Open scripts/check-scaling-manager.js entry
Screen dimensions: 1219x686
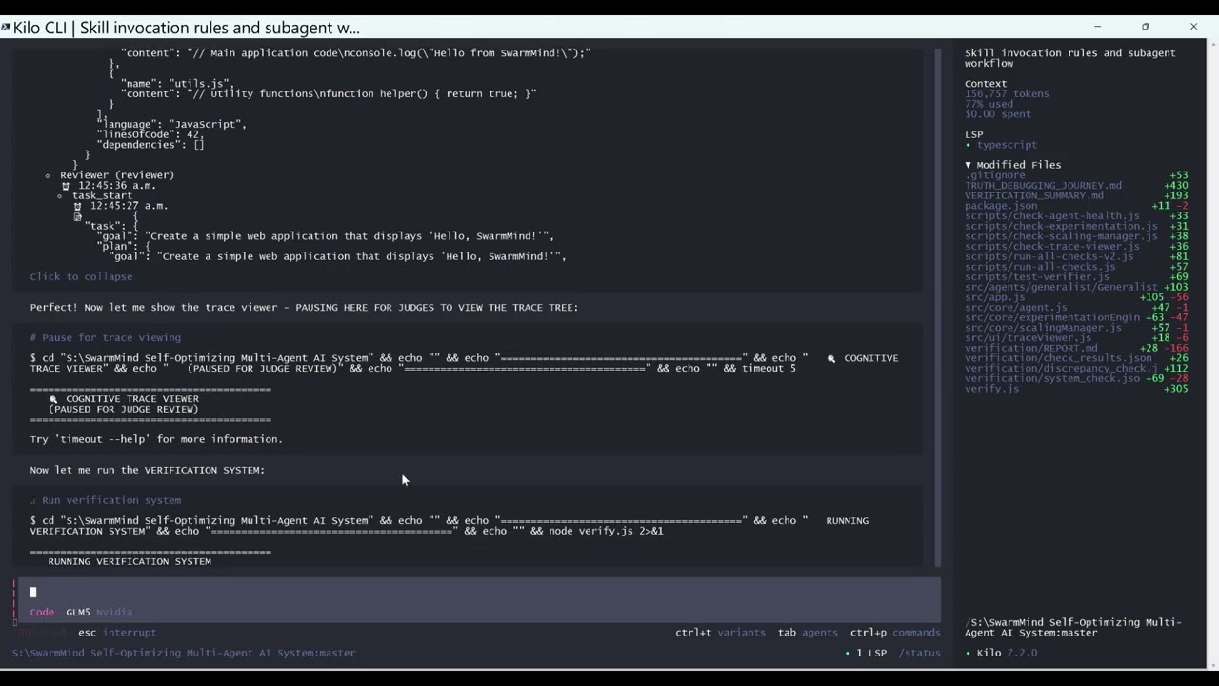click(x=1061, y=236)
